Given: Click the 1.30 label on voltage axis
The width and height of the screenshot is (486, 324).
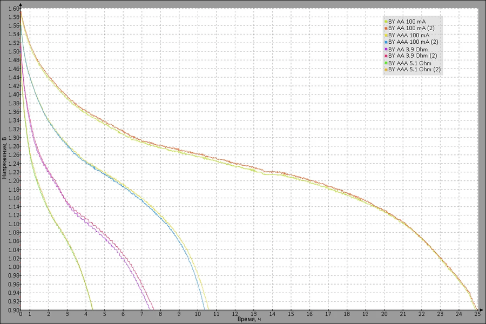Looking at the screenshot, I should click(x=13, y=138).
